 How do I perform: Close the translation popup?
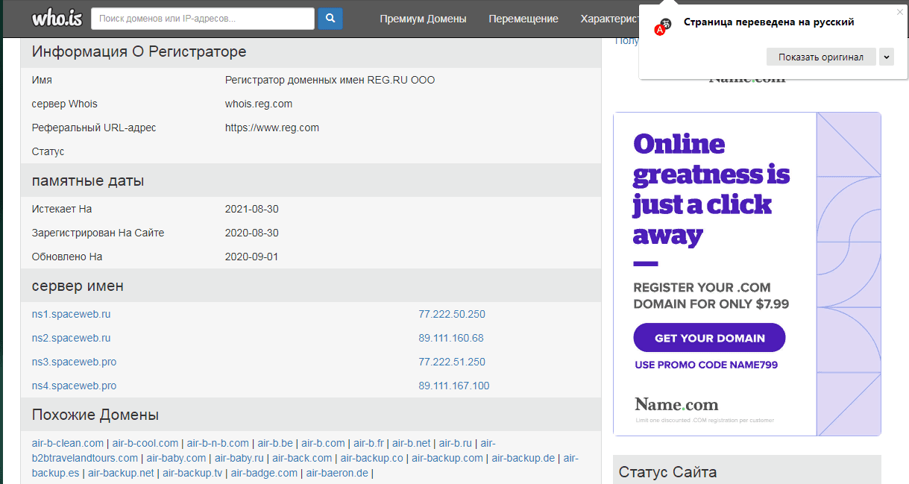click(900, 12)
